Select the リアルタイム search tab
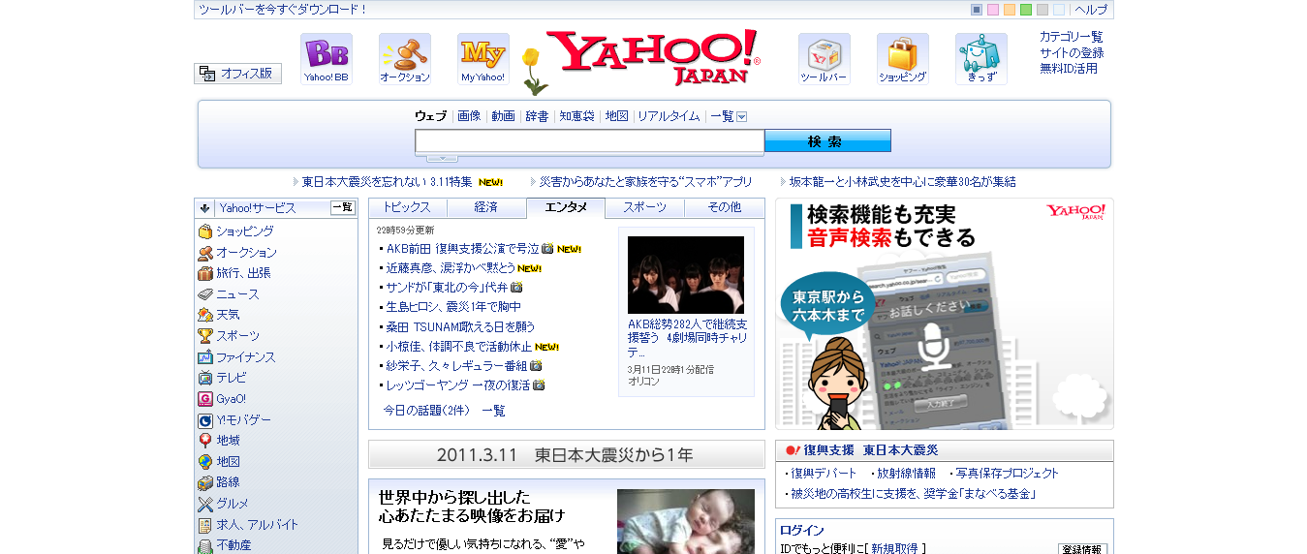 [x=669, y=116]
